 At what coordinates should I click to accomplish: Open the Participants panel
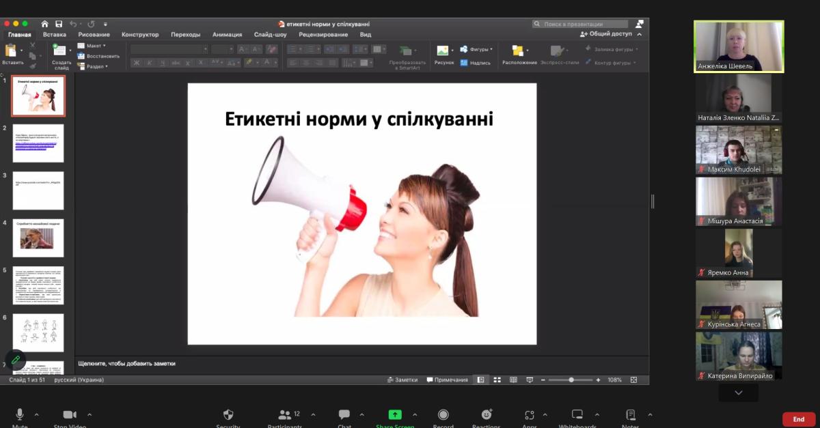click(x=285, y=415)
